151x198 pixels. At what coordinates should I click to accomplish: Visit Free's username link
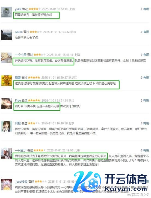[x=18, y=101]
